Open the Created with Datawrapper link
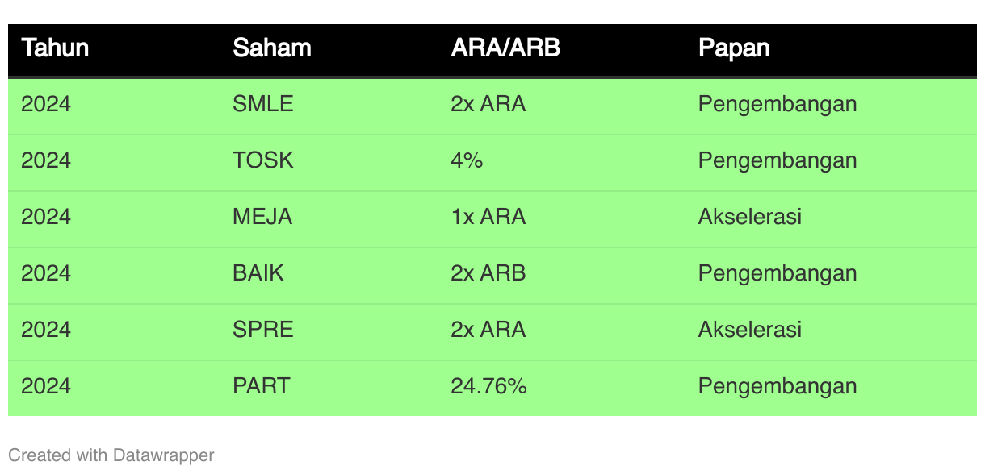 (x=111, y=455)
